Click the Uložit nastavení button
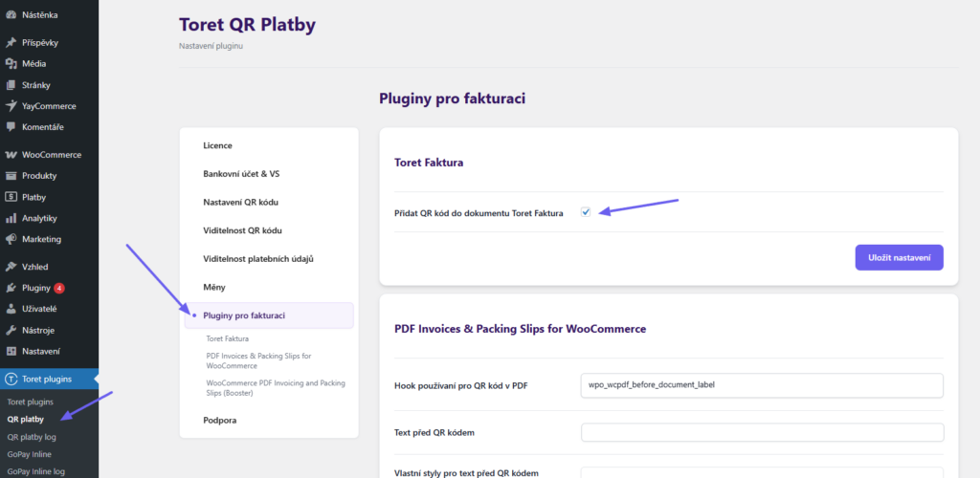This screenshot has height=478, width=980. pos(899,258)
